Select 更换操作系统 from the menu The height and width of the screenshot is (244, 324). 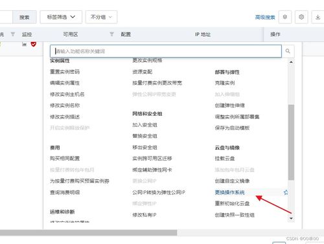pyautogui.click(x=229, y=192)
